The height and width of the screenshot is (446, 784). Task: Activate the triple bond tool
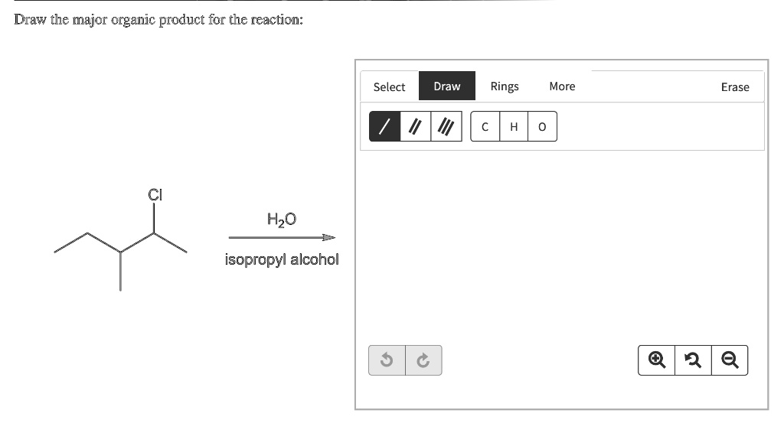tap(445, 125)
